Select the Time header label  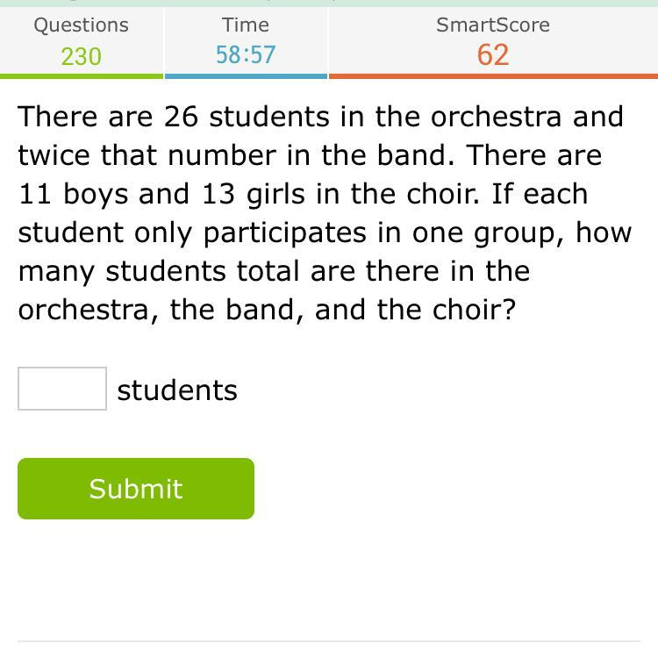click(x=246, y=25)
